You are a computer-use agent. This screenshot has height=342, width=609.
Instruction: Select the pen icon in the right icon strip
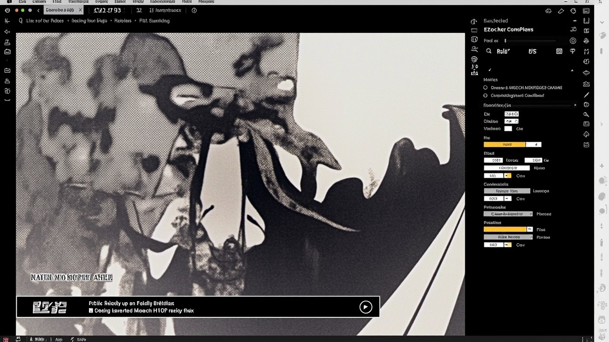pos(586,95)
